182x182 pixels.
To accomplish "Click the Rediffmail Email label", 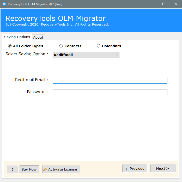I will click(32, 80).
